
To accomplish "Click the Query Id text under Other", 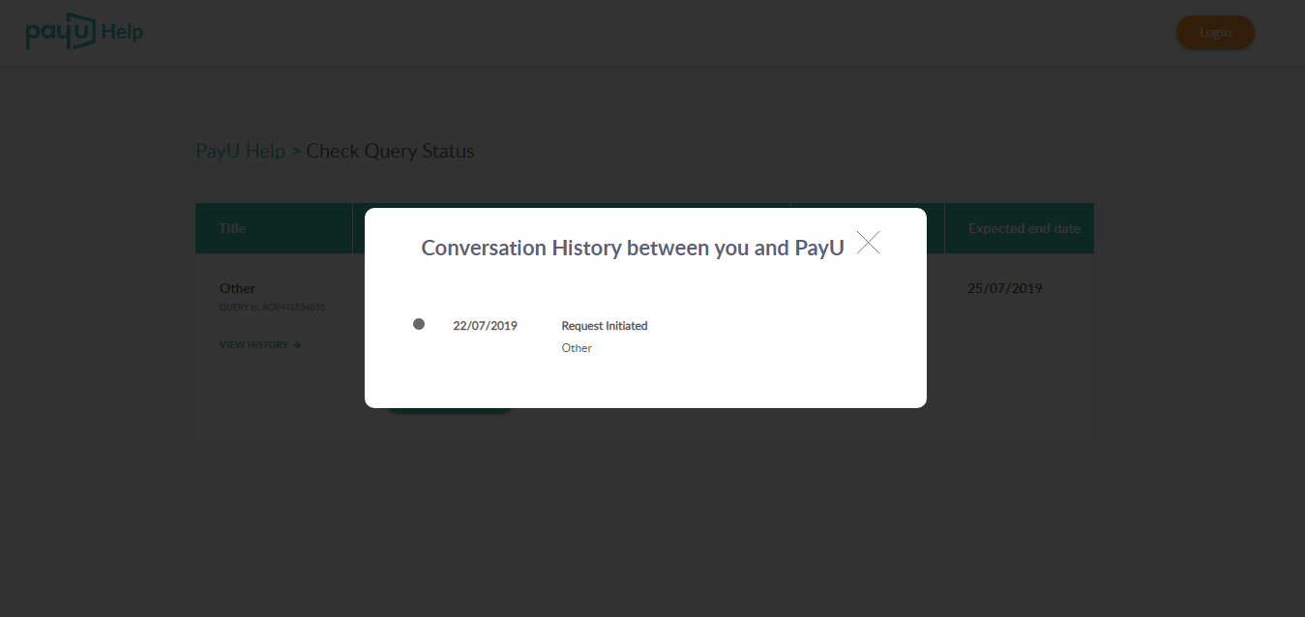I will (x=272, y=308).
